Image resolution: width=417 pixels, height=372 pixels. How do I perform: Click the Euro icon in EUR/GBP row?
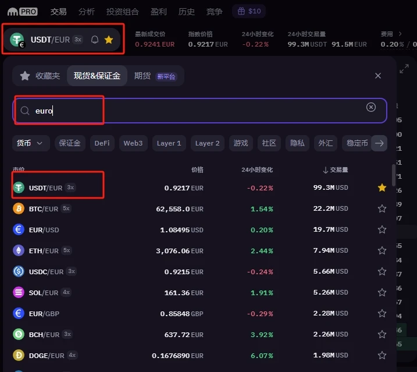tap(19, 313)
